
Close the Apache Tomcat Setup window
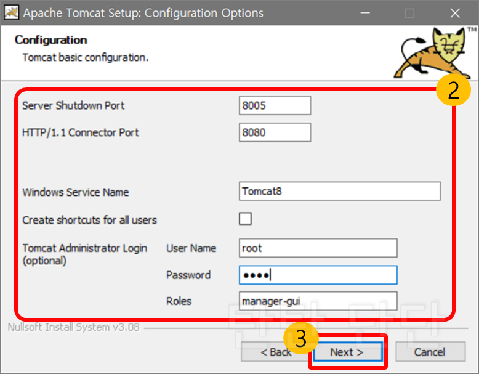(455, 13)
